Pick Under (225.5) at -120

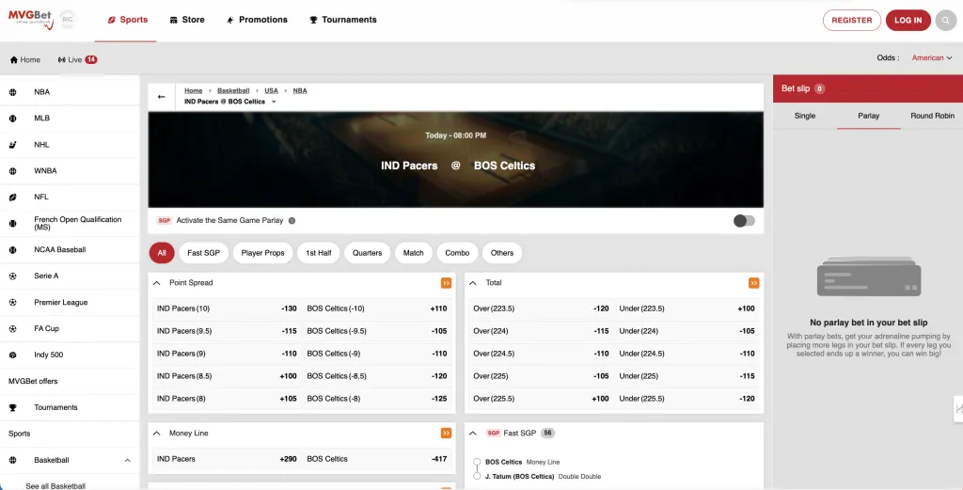point(687,399)
